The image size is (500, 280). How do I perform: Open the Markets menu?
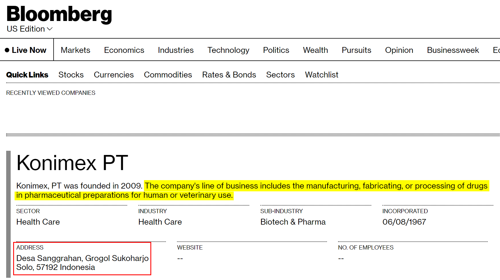(x=75, y=50)
